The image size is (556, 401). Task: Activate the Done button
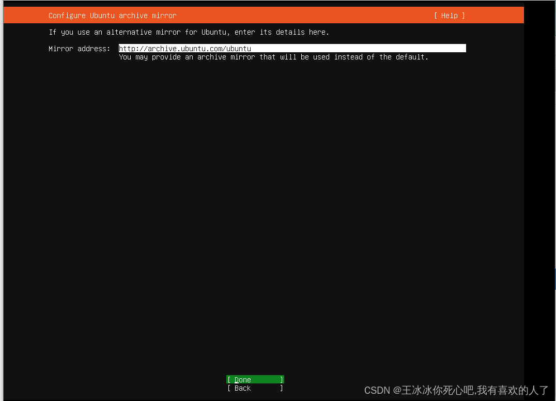[255, 379]
